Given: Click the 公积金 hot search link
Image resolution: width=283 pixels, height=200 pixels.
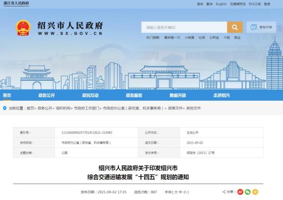Looking at the screenshot, I should point(214,37).
